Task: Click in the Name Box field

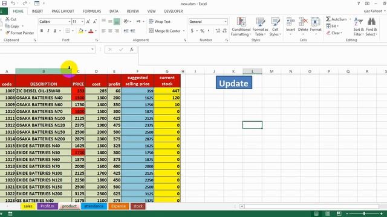Action: tap(46, 49)
